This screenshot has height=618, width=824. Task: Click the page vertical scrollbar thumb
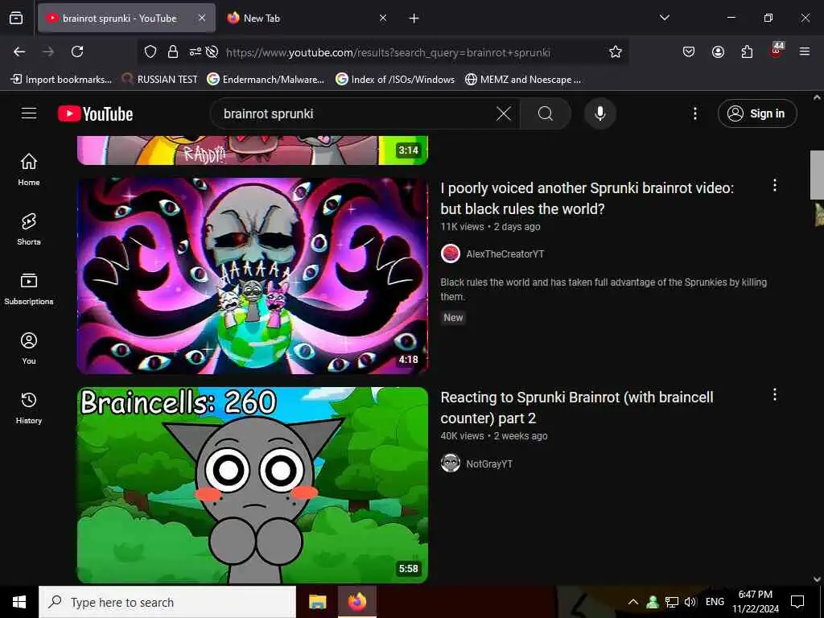[817, 175]
